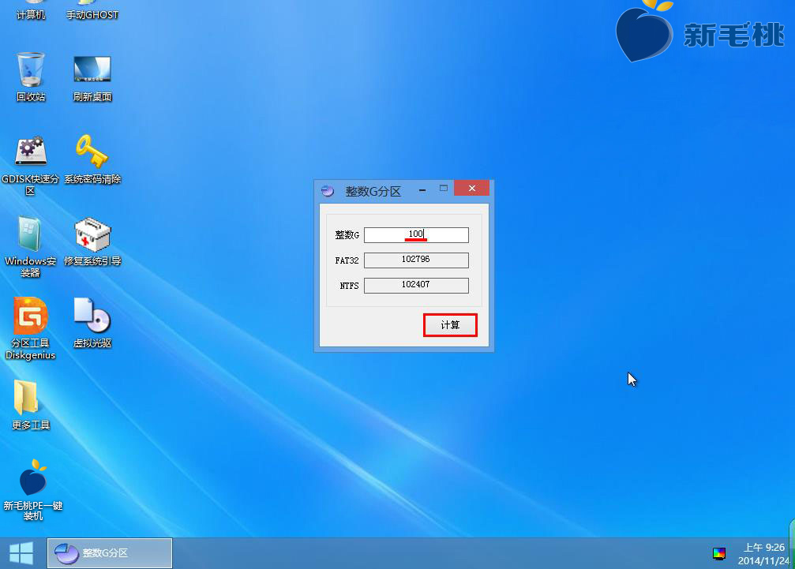Click the NTFS label text

pos(349,286)
